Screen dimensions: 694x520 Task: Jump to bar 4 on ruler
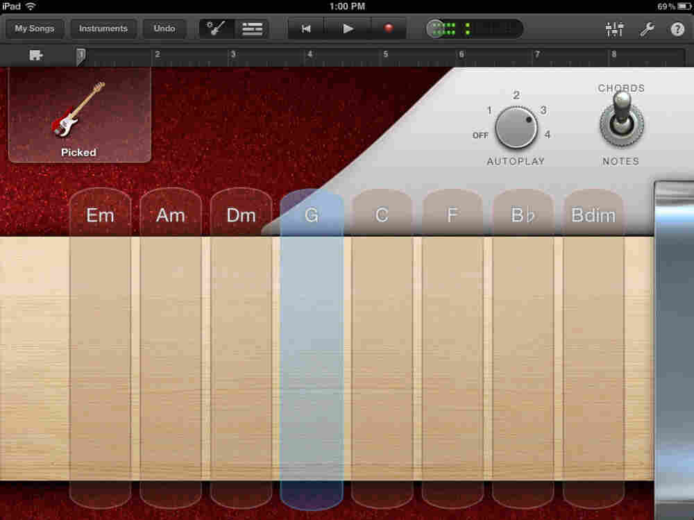point(310,54)
